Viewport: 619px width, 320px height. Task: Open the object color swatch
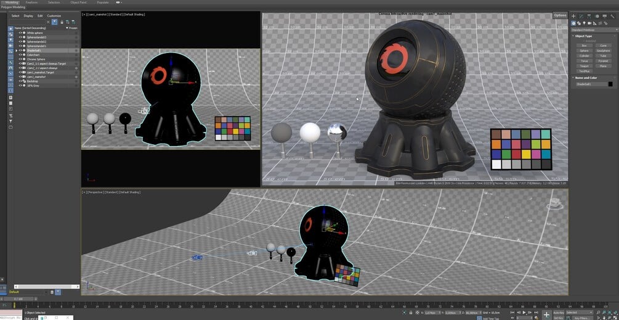610,84
